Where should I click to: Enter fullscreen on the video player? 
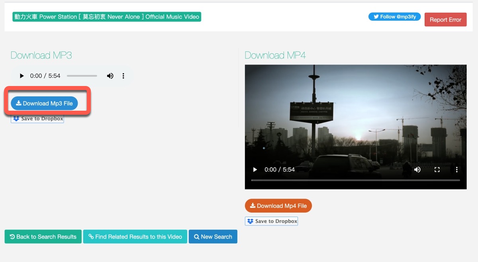click(x=437, y=170)
